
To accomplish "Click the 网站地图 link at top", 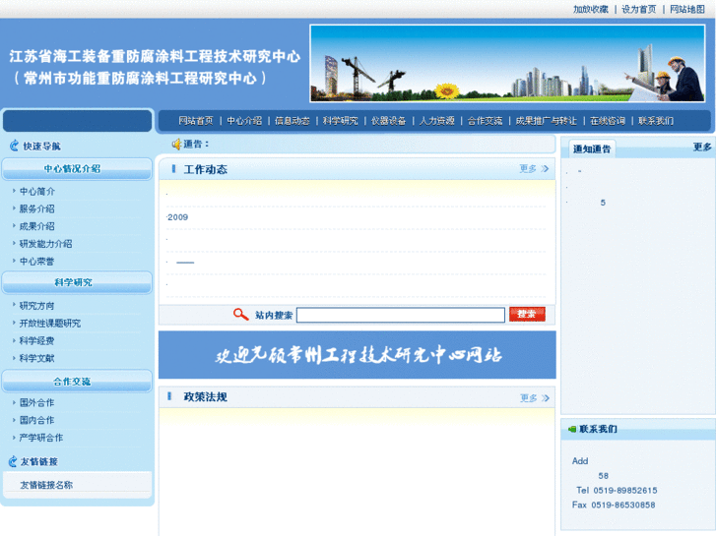I will pyautogui.click(x=687, y=9).
